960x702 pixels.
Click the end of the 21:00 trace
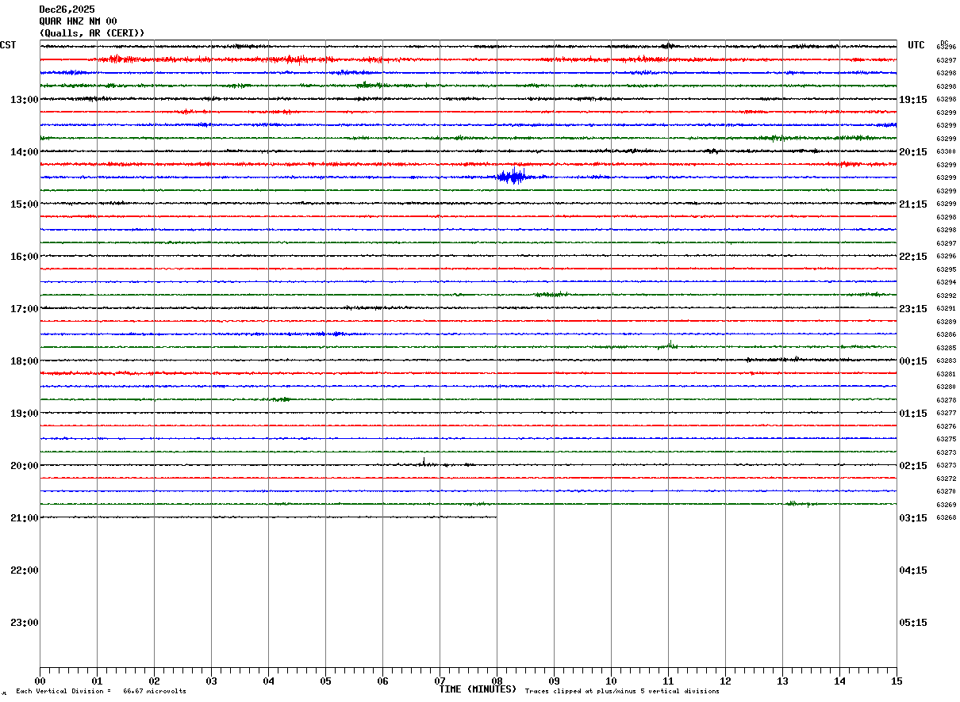point(496,517)
